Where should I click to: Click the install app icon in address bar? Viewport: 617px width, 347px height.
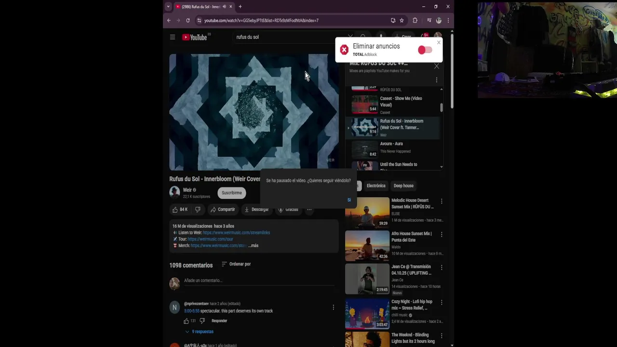tap(393, 20)
